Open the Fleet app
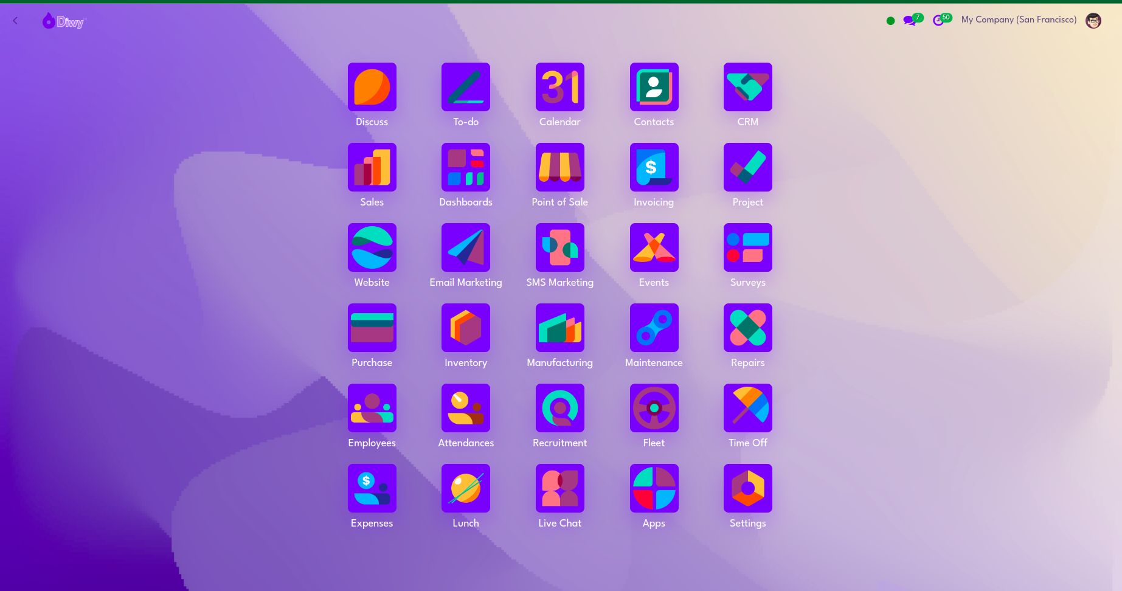The height and width of the screenshot is (591, 1122). tap(654, 408)
